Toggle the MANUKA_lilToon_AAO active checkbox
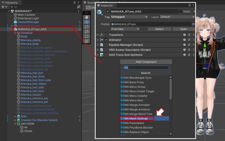The image size is (225, 141). (108, 12)
